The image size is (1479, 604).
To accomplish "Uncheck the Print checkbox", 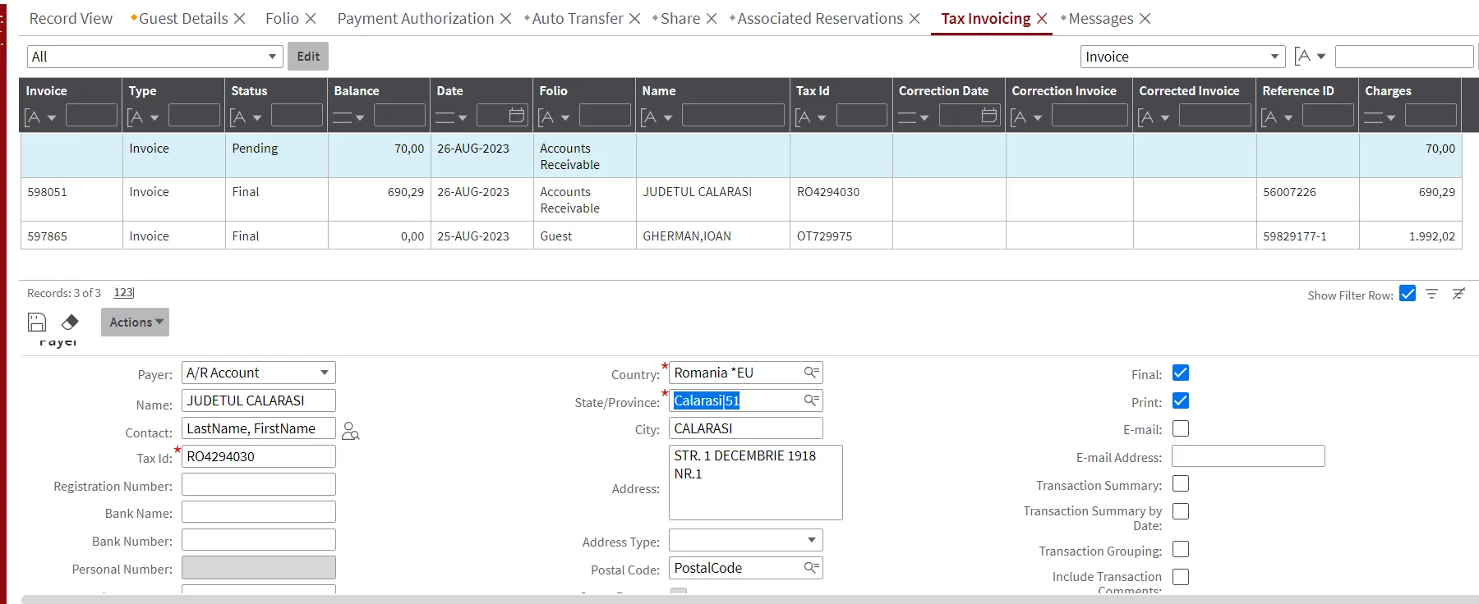I will tap(1181, 401).
